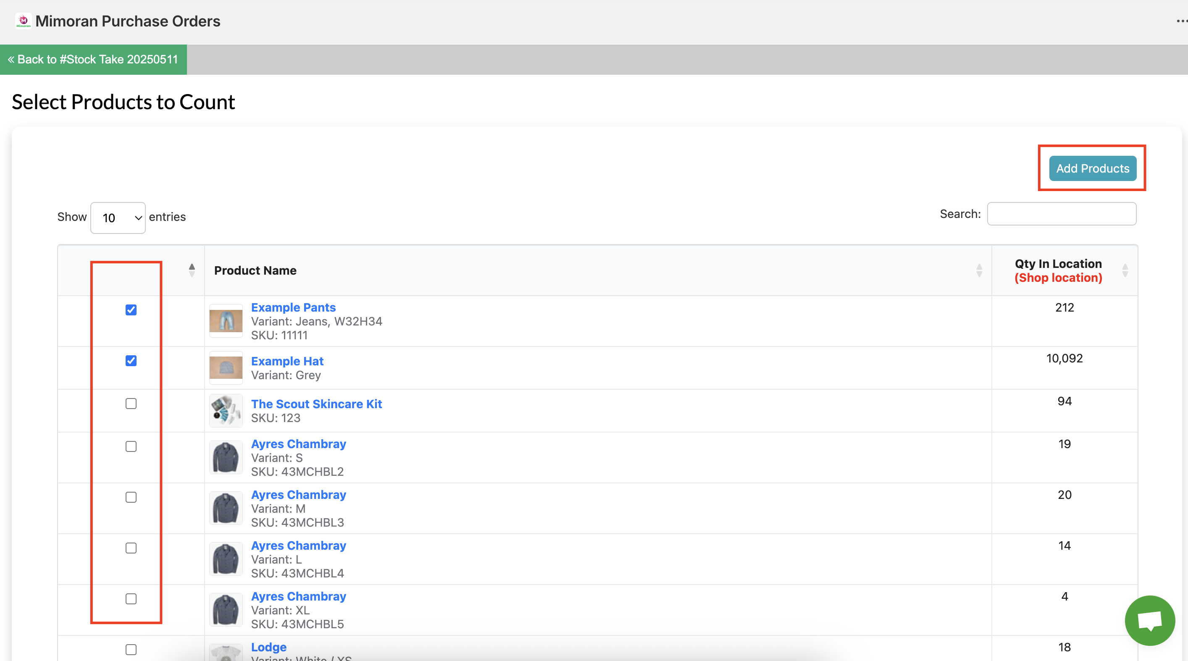This screenshot has height=661, width=1188.
Task: Open Ayres Chambray link with SKU 43MCHBL2
Action: coord(298,443)
